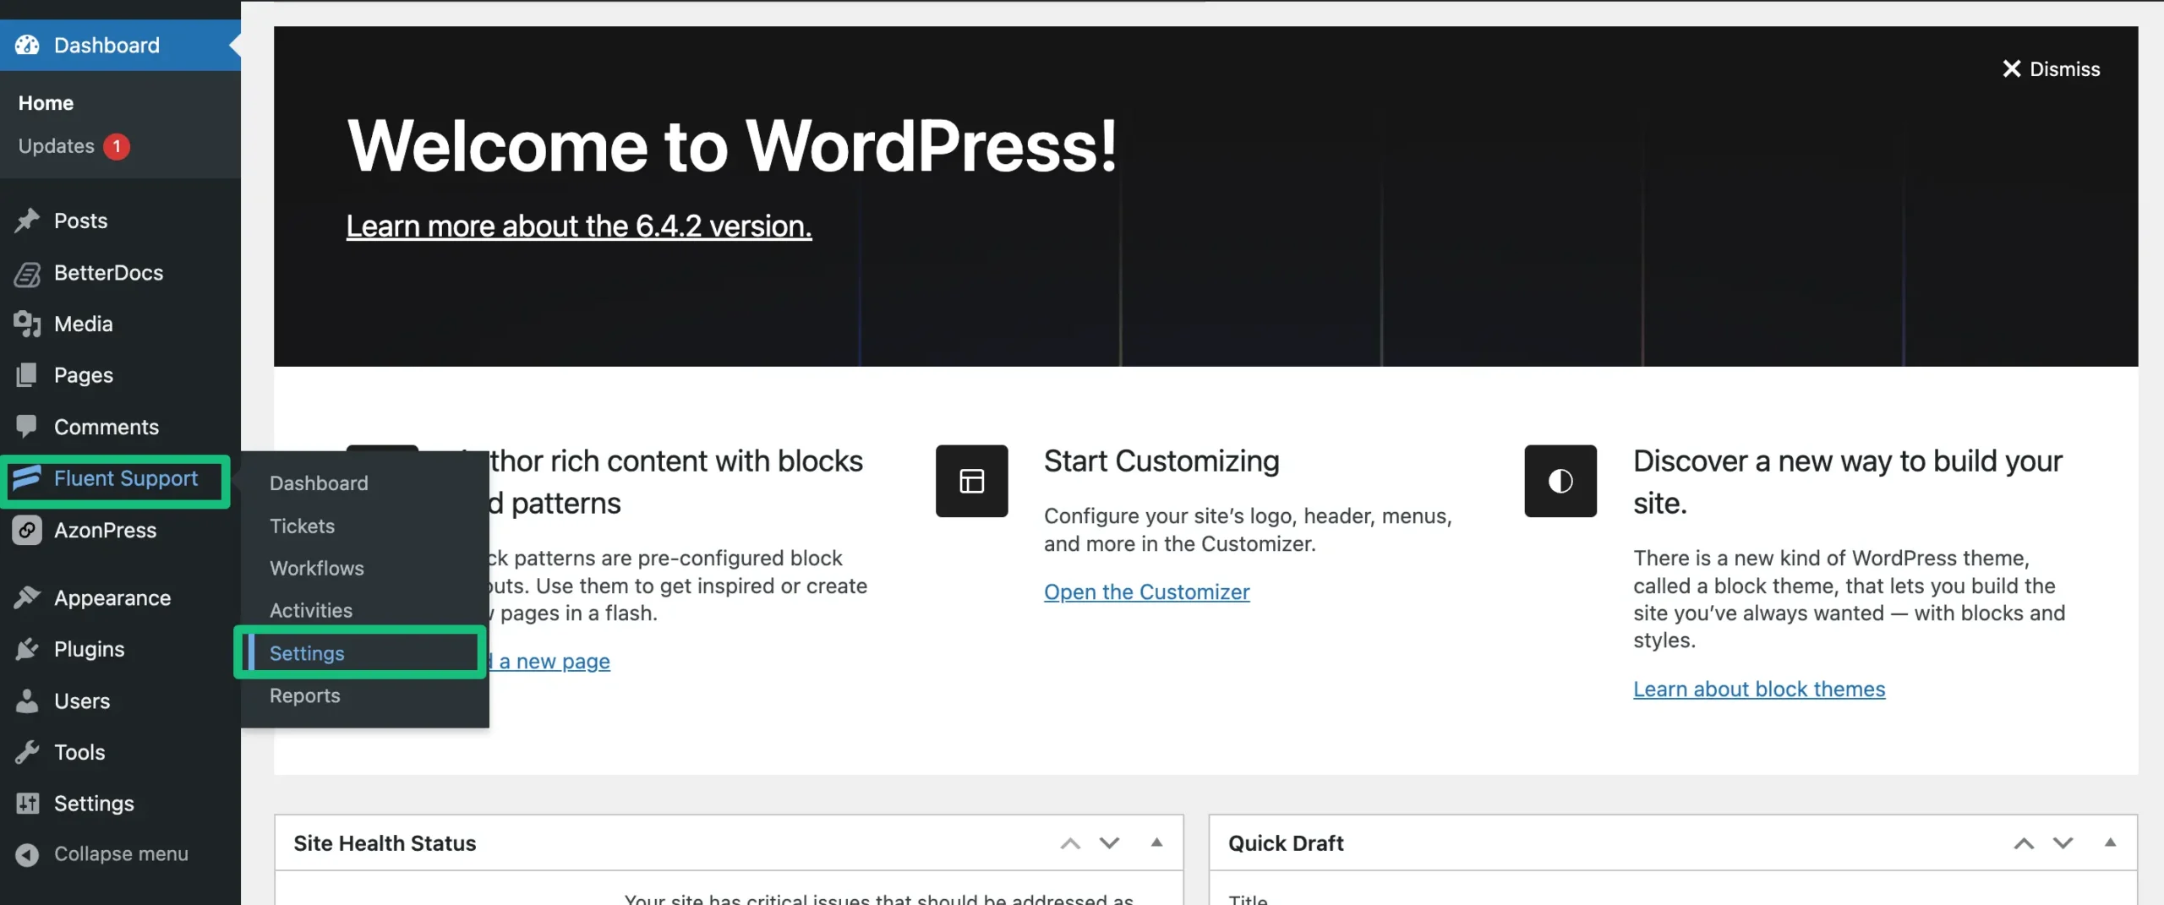
Task: Click the Dismiss X icon
Action: 2011,68
